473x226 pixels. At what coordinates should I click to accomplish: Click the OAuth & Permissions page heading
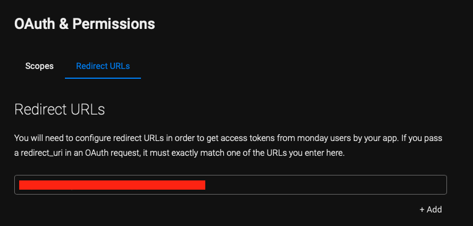tap(85, 24)
